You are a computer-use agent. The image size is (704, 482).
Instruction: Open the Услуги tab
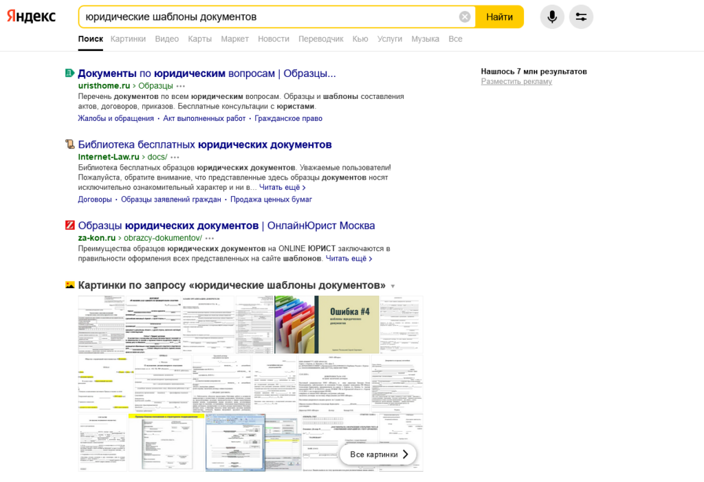tap(390, 39)
